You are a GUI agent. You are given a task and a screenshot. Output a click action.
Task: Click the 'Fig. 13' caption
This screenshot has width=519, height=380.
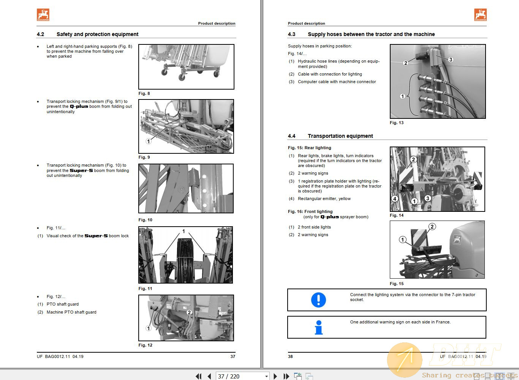coord(397,123)
